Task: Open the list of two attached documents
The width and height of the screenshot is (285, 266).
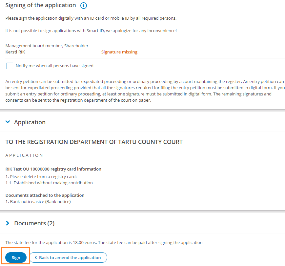Action: pyautogui.click(x=34, y=223)
